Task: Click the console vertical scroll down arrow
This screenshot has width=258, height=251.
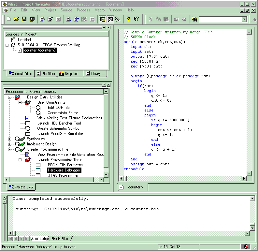Action: click(252, 228)
